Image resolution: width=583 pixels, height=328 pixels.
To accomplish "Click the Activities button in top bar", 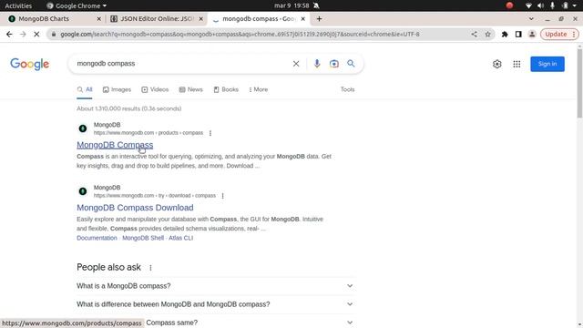I will [x=18, y=5].
